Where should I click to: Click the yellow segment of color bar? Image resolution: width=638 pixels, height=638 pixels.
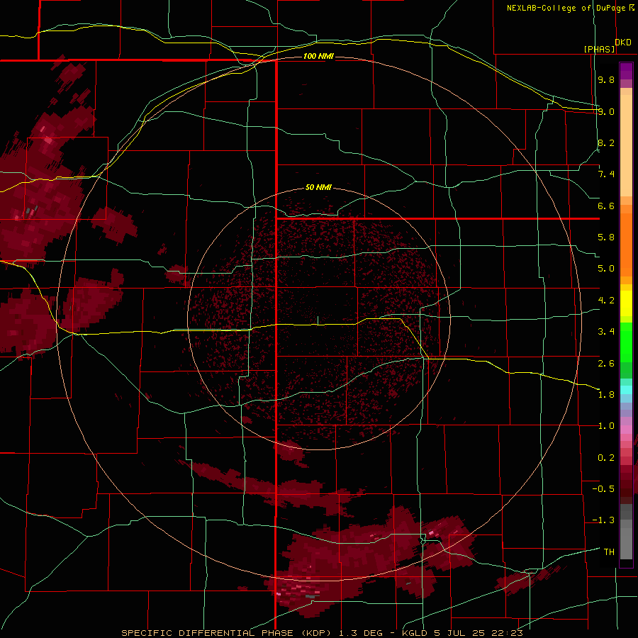[x=626, y=303]
